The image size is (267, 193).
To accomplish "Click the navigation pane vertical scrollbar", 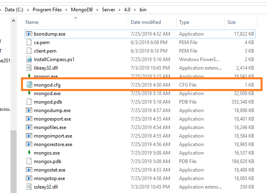I will [x=14, y=162].
